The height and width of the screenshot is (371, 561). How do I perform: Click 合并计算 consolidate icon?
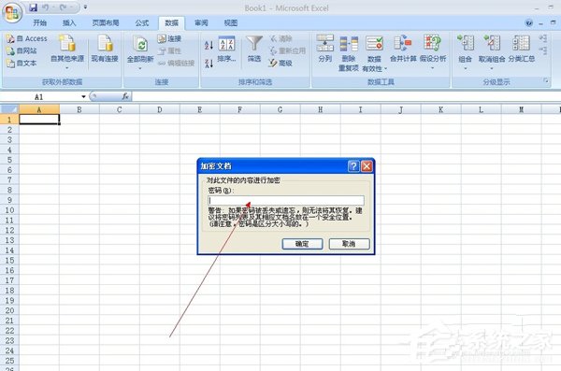403,49
